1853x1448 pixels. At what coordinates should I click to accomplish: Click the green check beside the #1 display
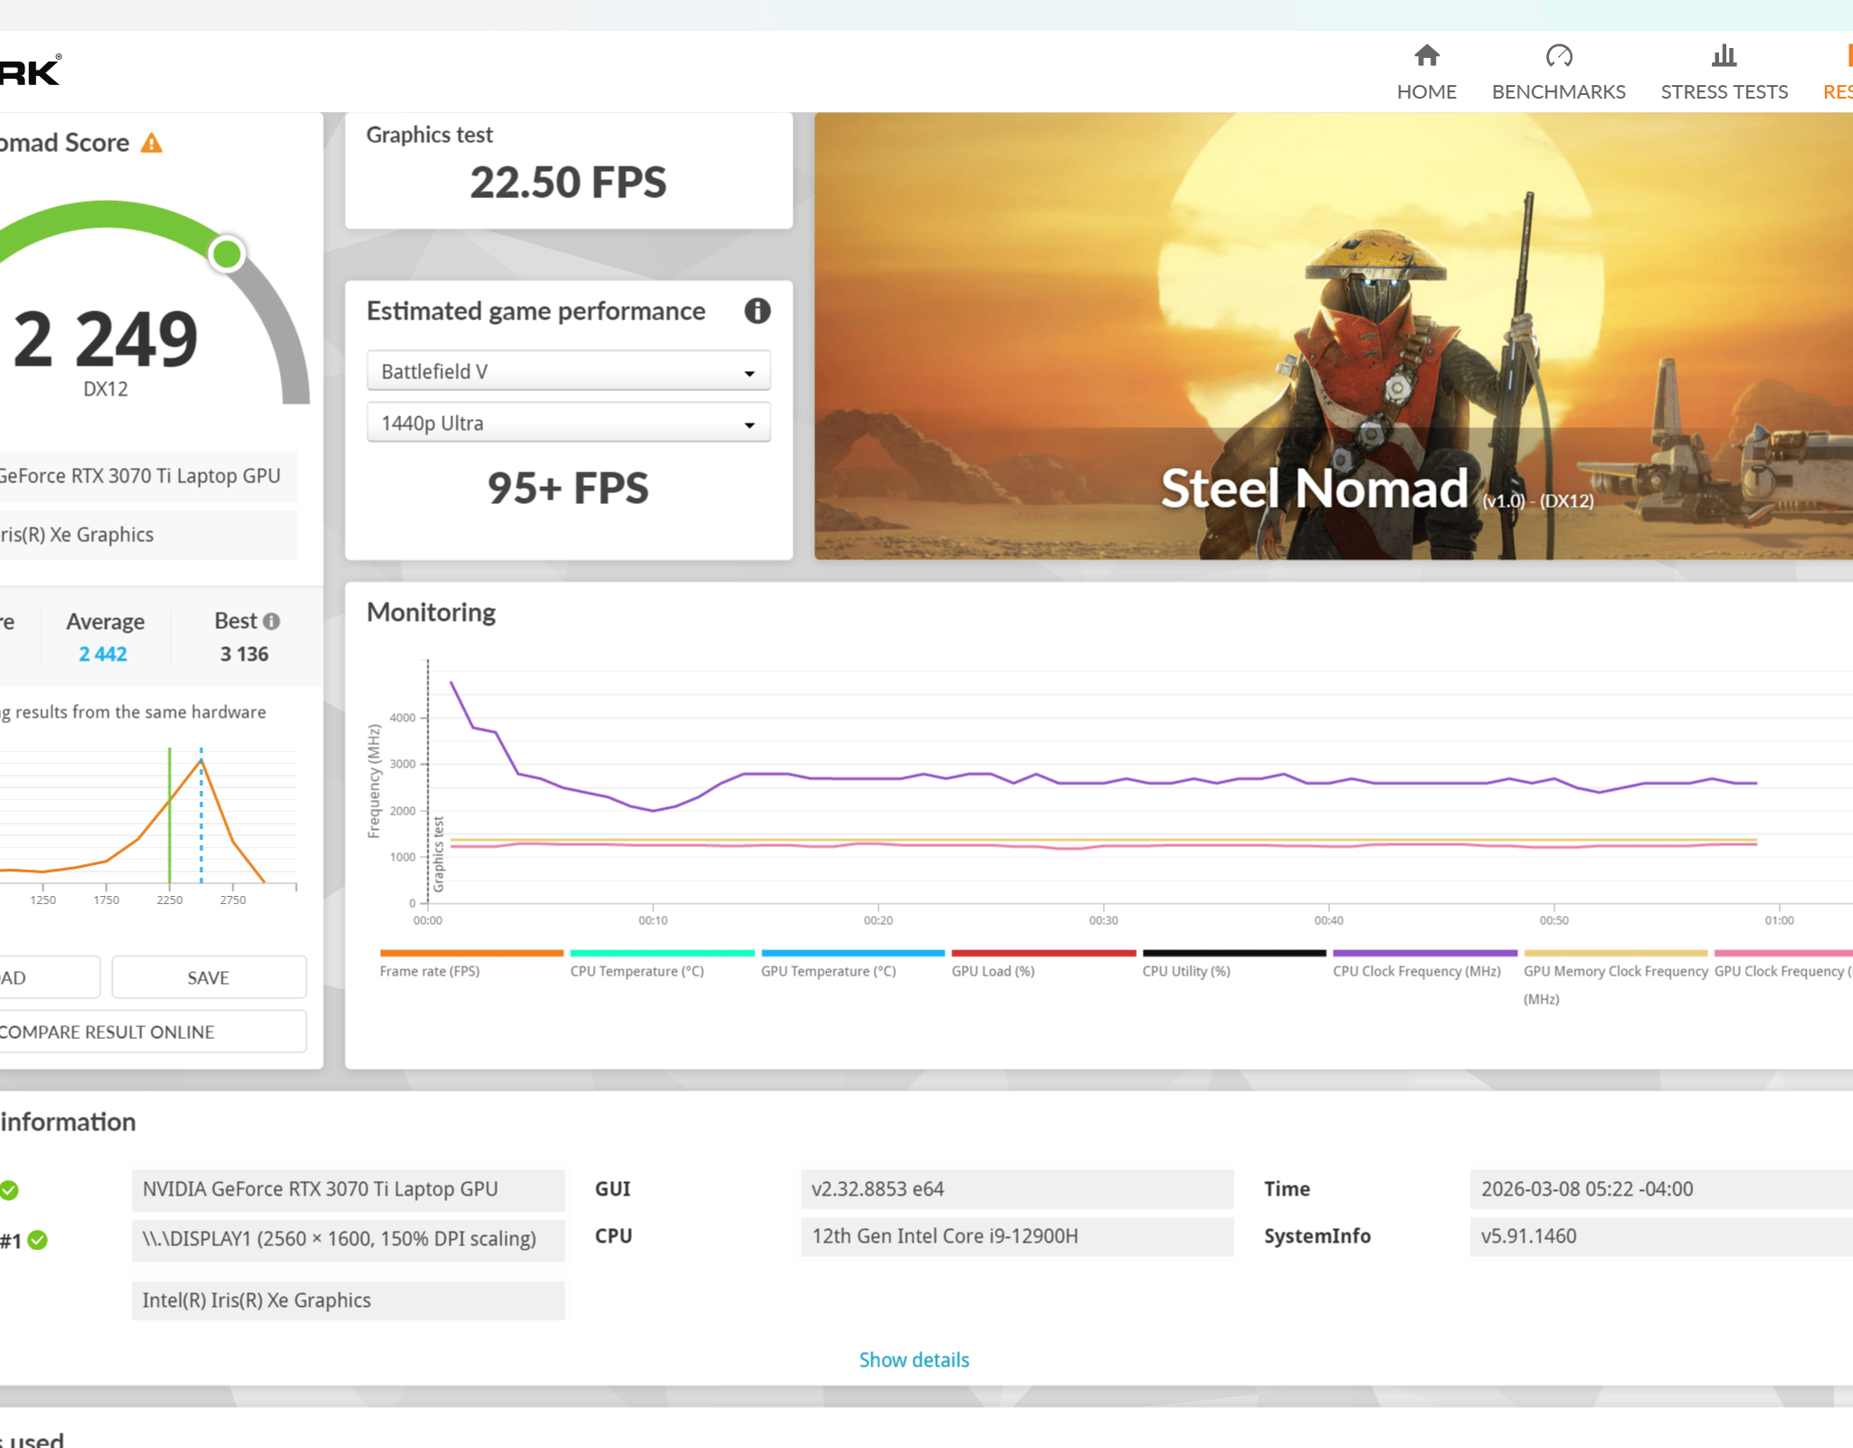37,1240
